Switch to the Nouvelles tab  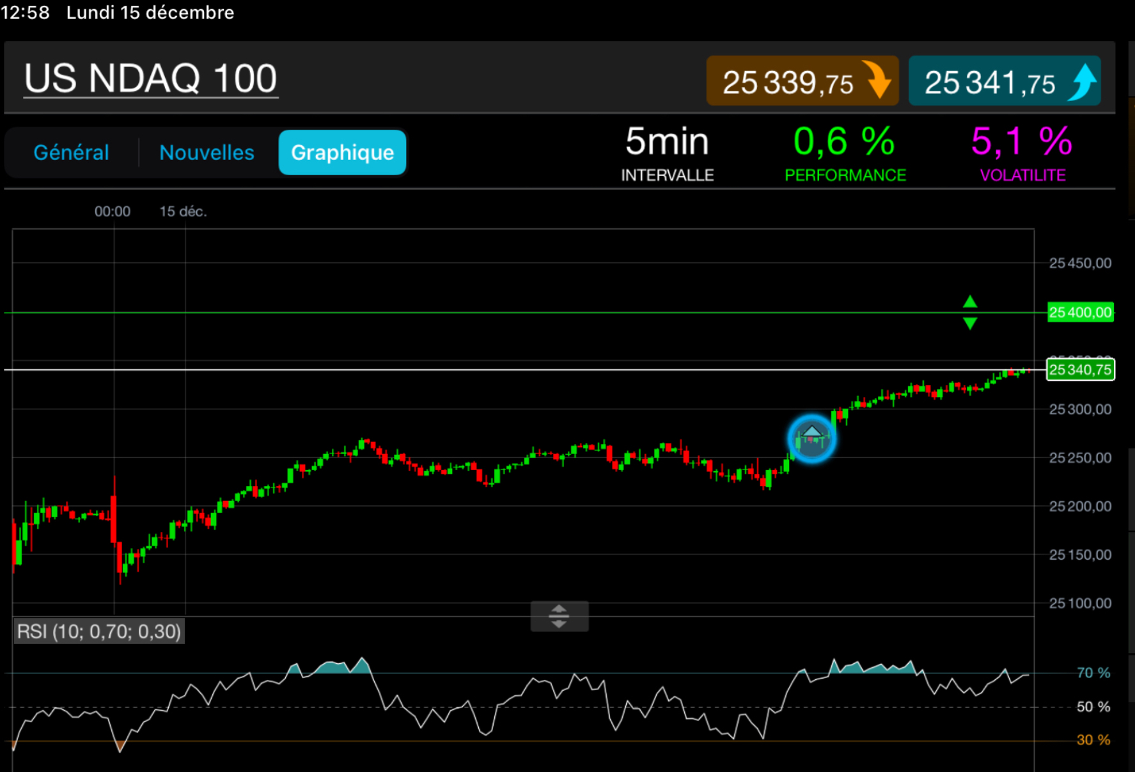pyautogui.click(x=207, y=152)
